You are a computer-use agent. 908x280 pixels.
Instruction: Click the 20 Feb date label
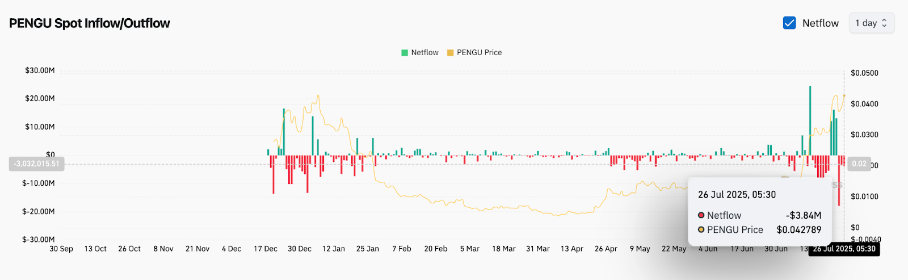(436, 249)
